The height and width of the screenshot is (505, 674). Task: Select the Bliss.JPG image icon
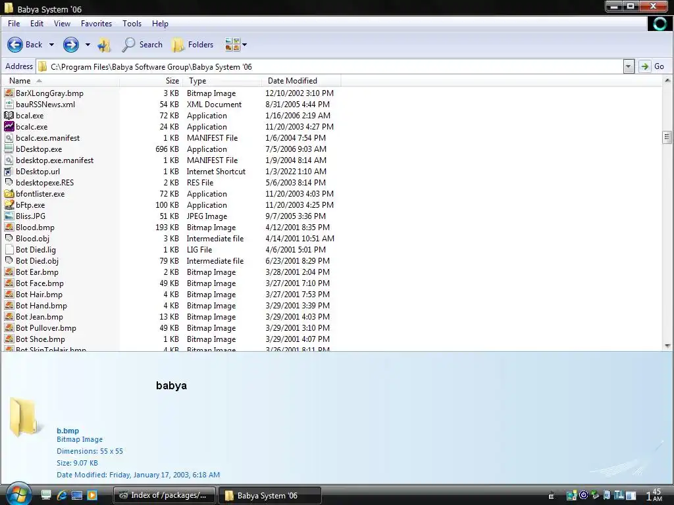(x=9, y=216)
